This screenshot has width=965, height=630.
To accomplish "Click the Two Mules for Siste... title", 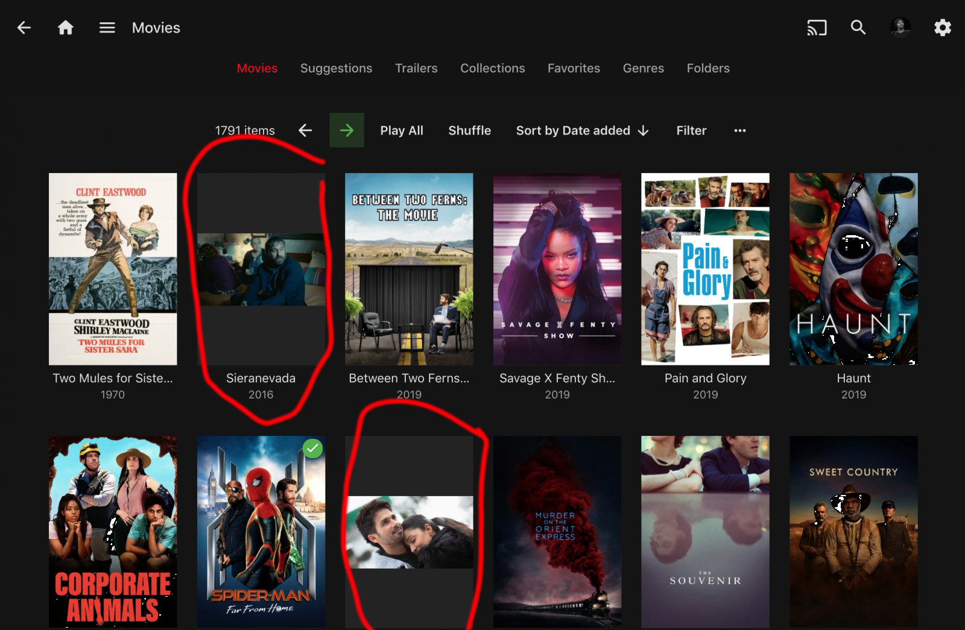I will (113, 378).
